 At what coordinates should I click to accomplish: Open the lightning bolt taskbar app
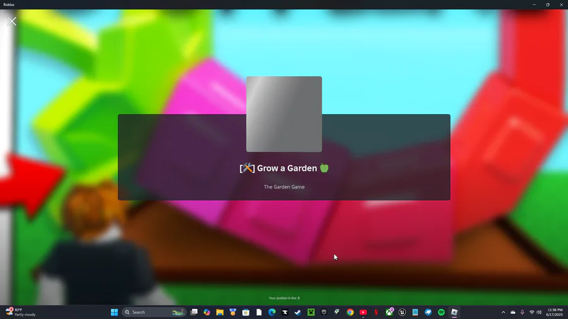[x=337, y=312]
